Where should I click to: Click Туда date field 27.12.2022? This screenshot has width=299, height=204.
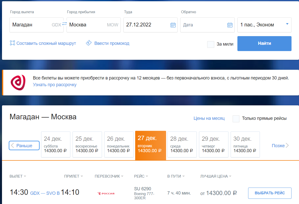pos(150,25)
